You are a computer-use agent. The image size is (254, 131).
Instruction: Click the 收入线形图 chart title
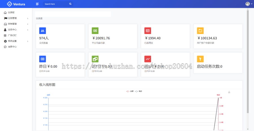tap(47, 85)
